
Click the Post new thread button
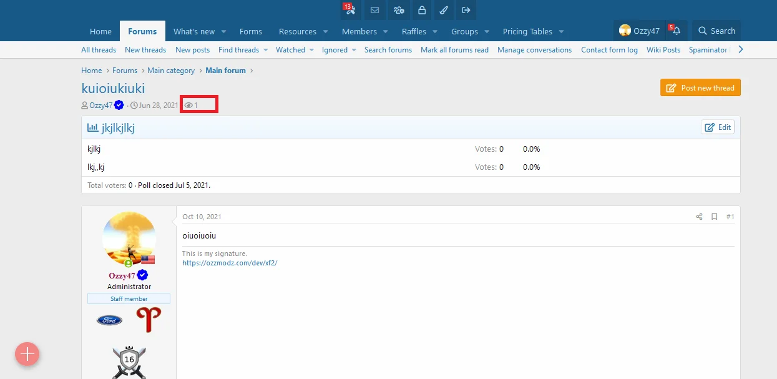700,88
